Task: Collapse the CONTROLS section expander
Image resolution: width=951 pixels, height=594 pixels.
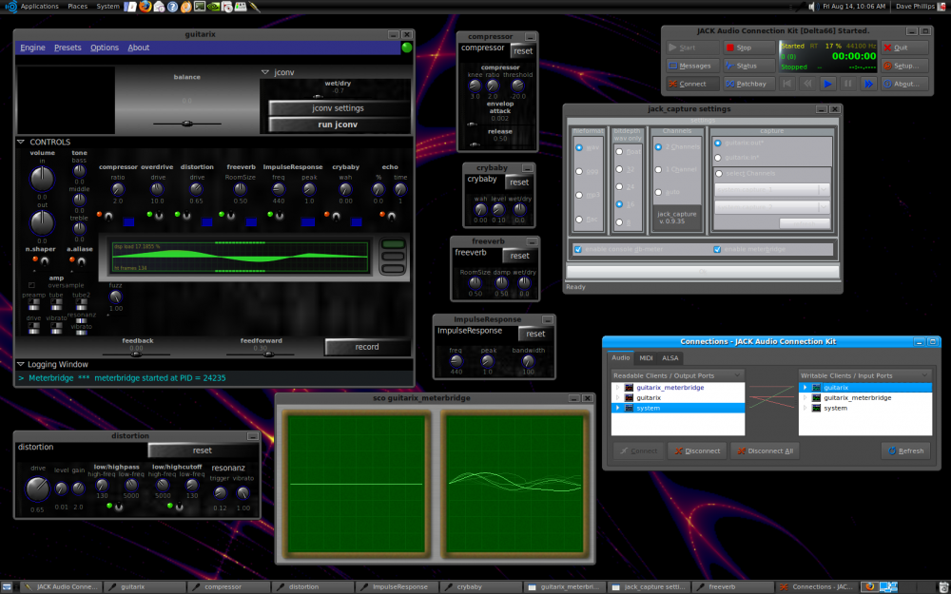Action: pyautogui.click(x=21, y=142)
